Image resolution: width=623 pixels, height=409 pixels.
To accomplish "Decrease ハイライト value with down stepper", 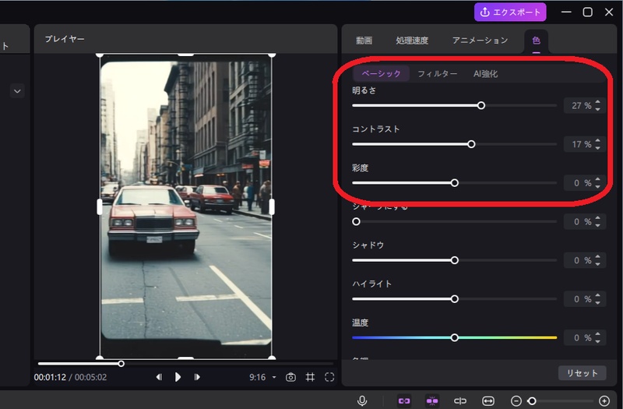I will [598, 303].
